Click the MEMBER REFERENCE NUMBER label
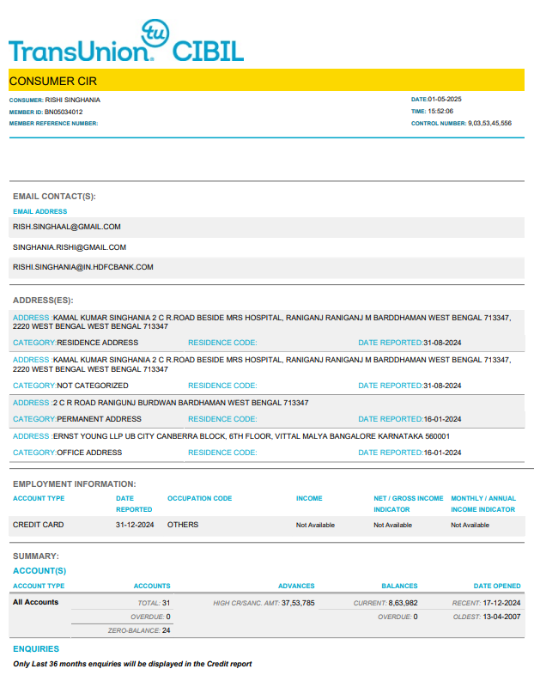This screenshot has width=534, height=681. click(53, 124)
